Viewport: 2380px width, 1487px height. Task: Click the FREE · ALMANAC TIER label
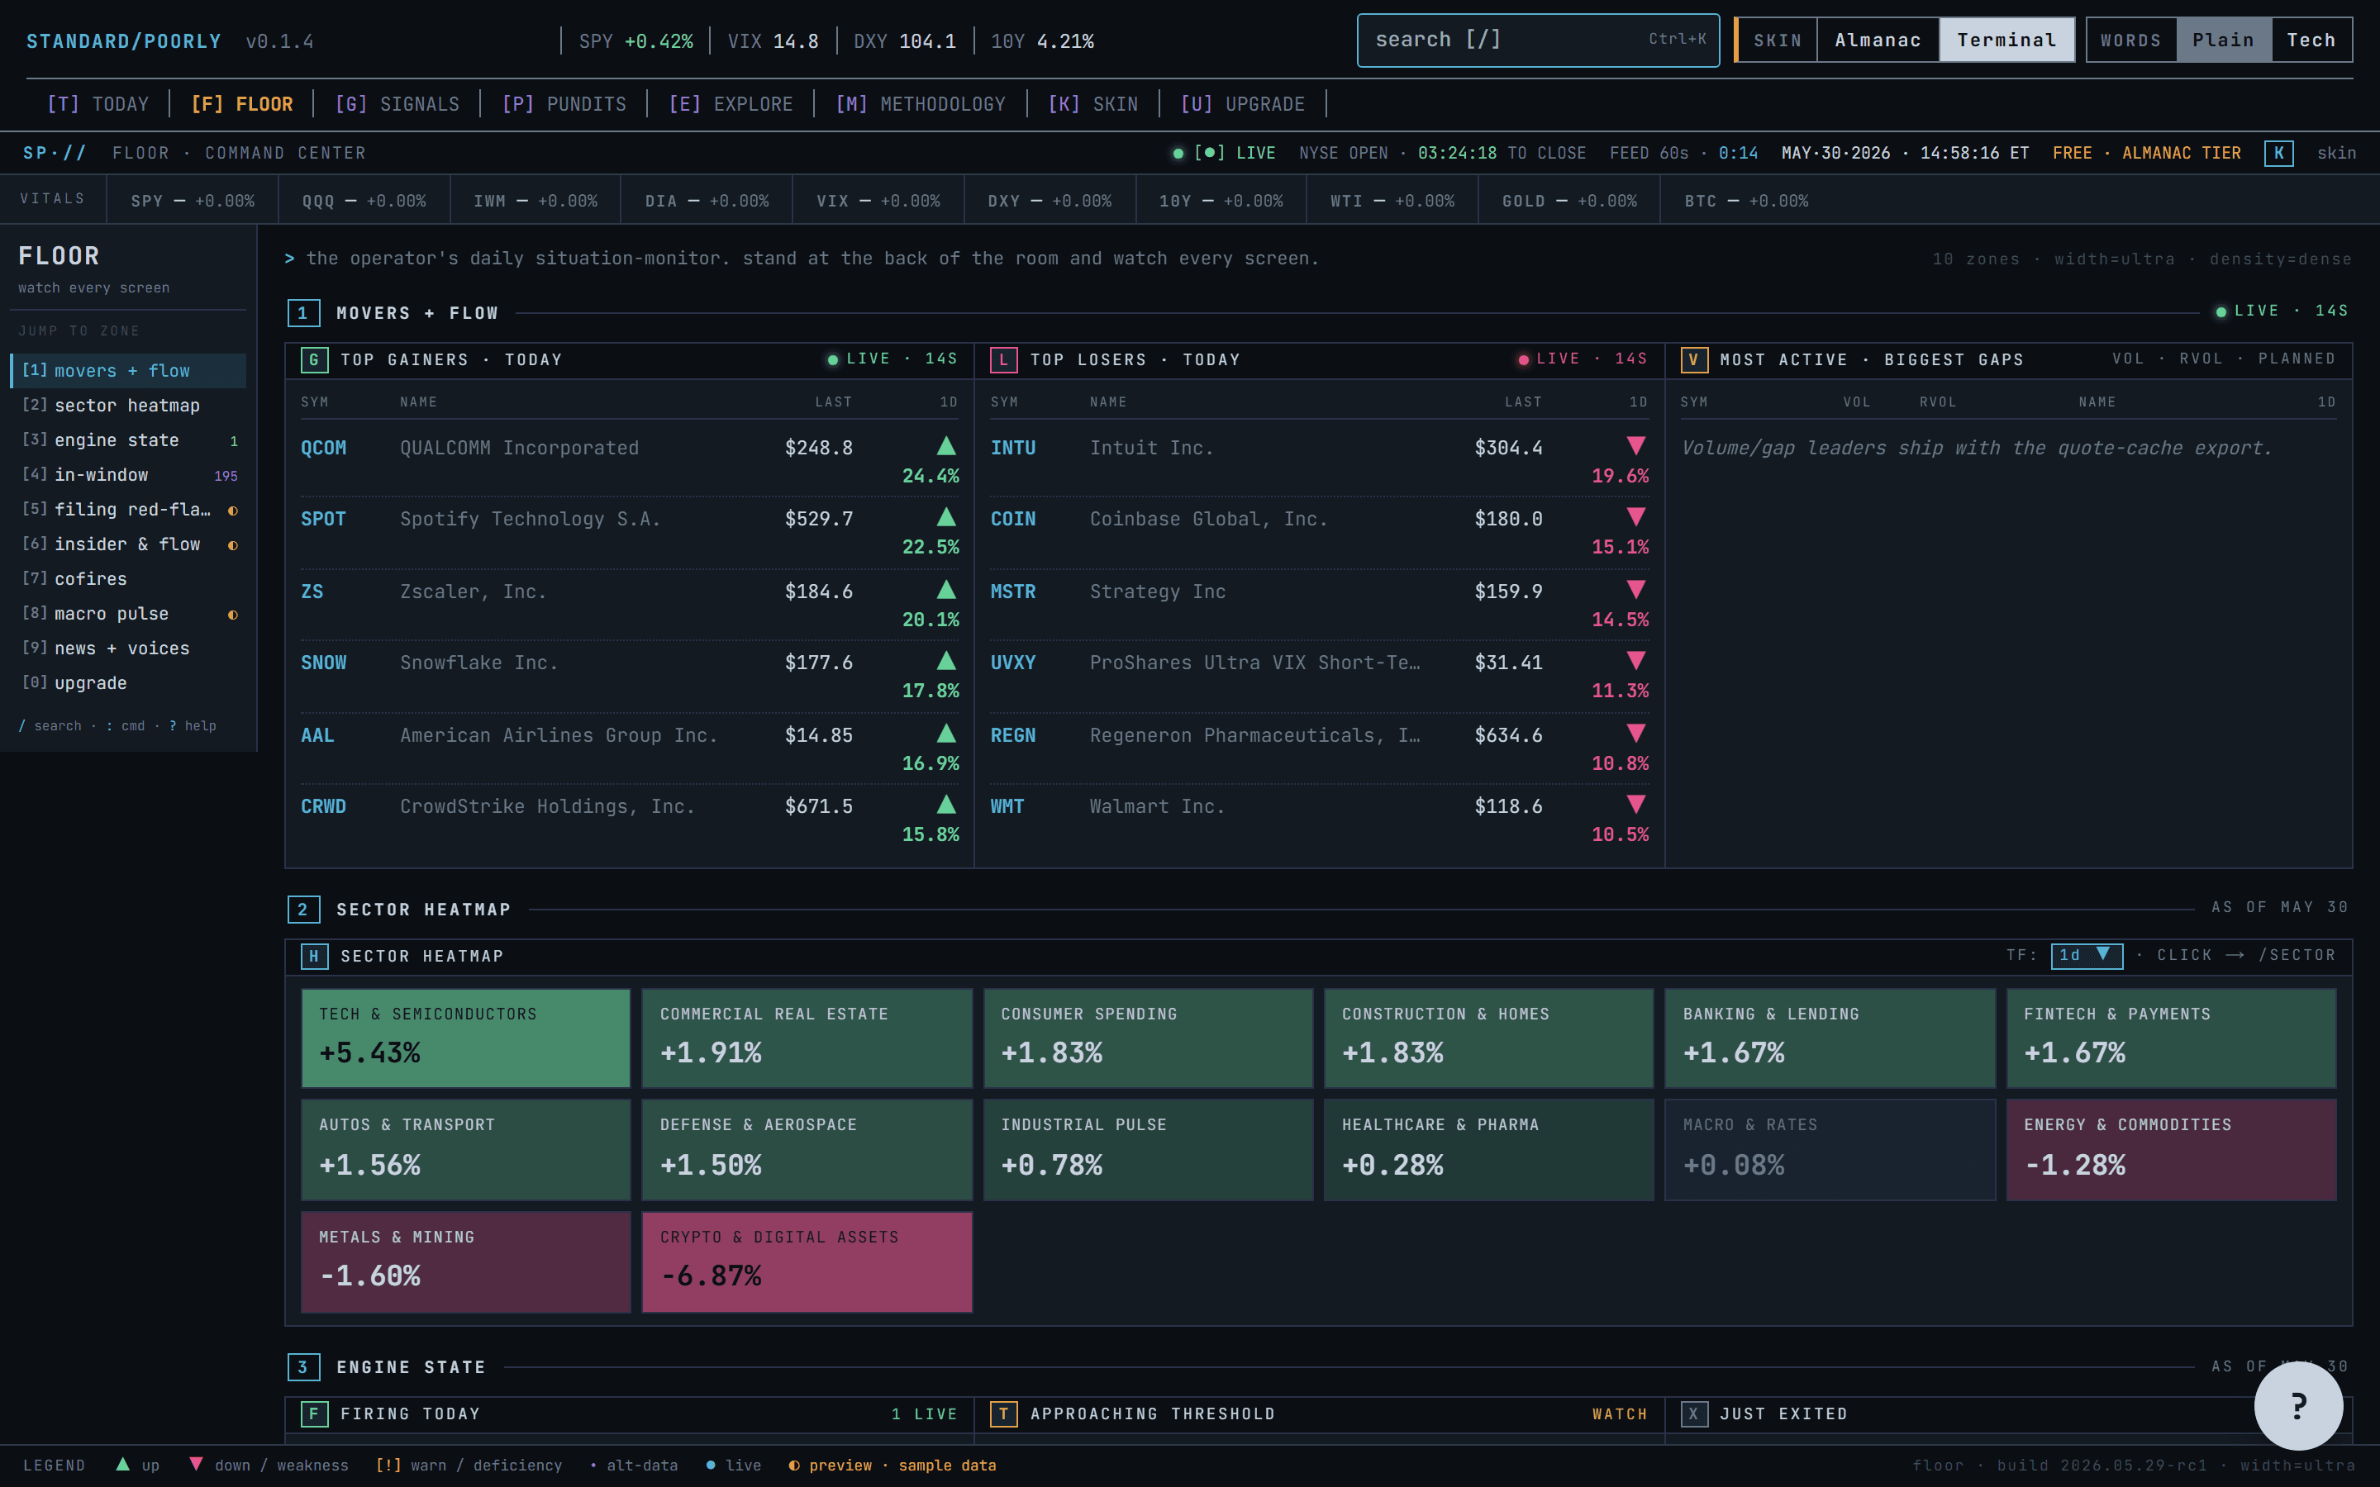[x=2147, y=154]
